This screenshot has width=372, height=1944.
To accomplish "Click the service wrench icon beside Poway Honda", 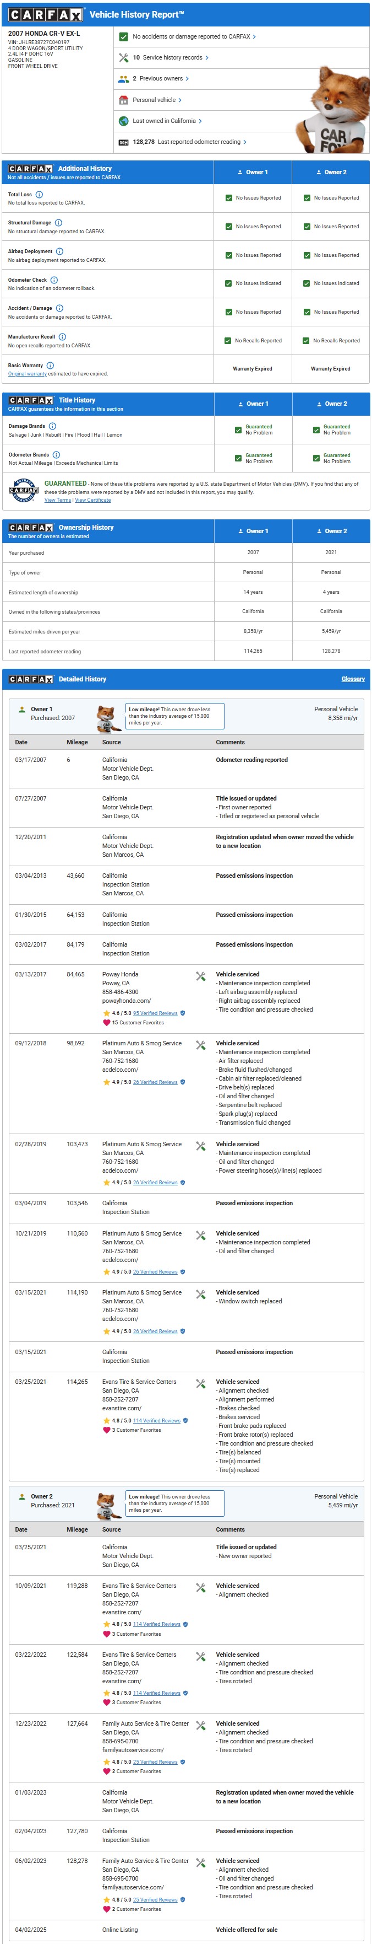I will [x=200, y=976].
